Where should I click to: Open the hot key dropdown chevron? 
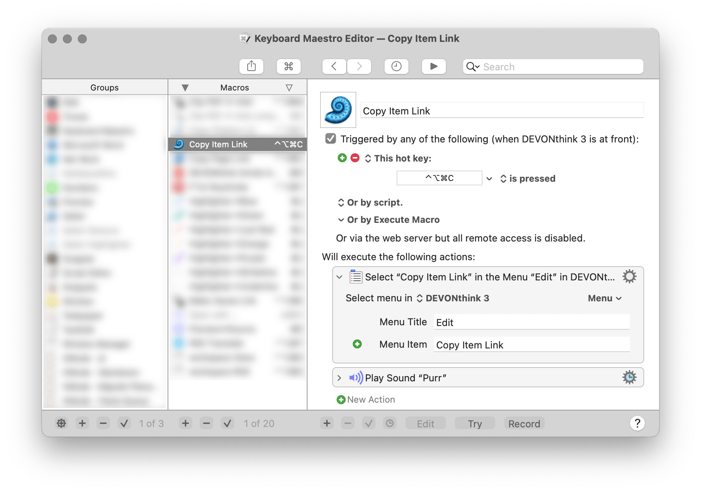[489, 179]
